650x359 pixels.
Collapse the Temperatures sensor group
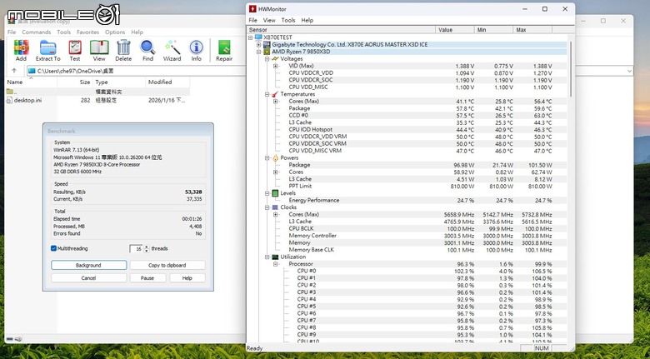267,94
